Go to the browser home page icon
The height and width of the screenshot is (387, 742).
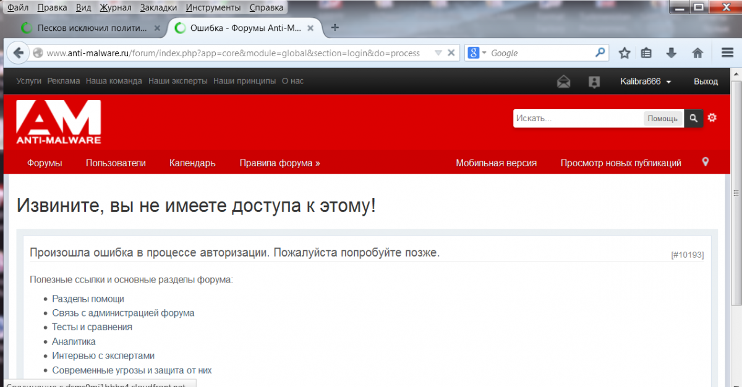pyautogui.click(x=697, y=53)
